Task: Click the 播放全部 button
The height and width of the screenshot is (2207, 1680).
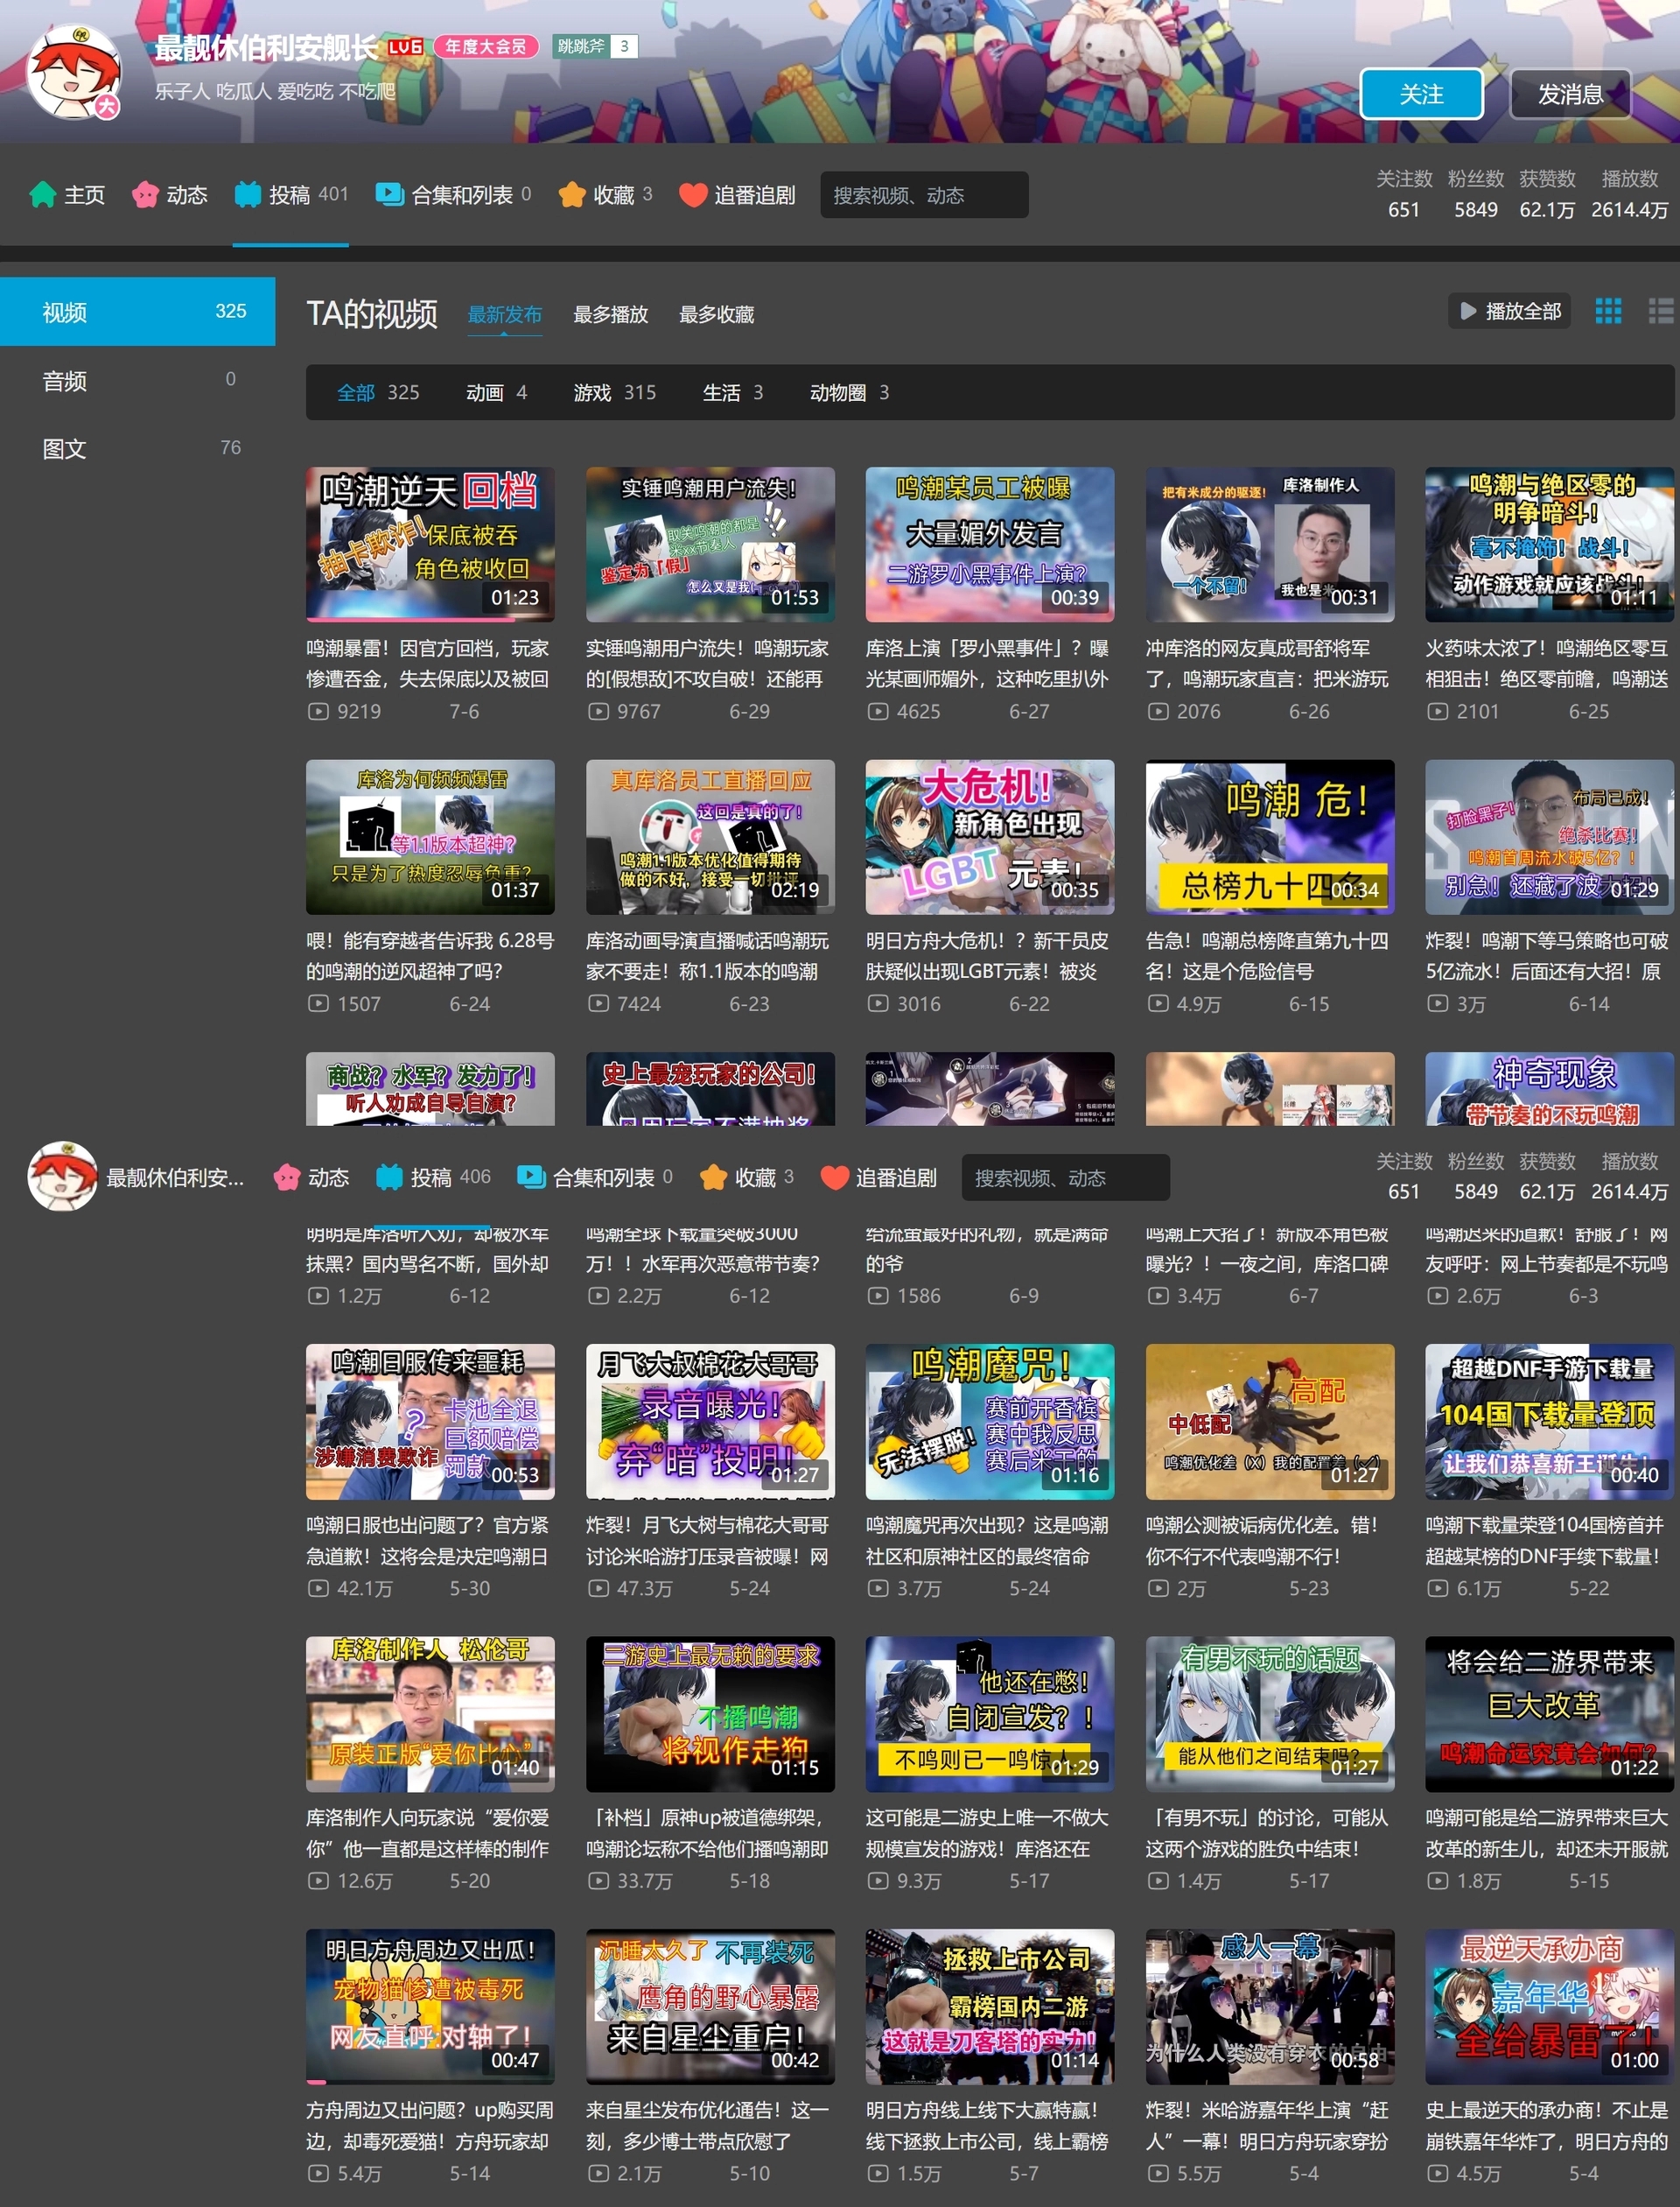Action: (x=1509, y=311)
